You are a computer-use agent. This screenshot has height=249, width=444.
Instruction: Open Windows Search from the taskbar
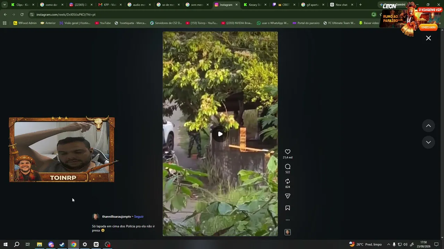[17, 245]
